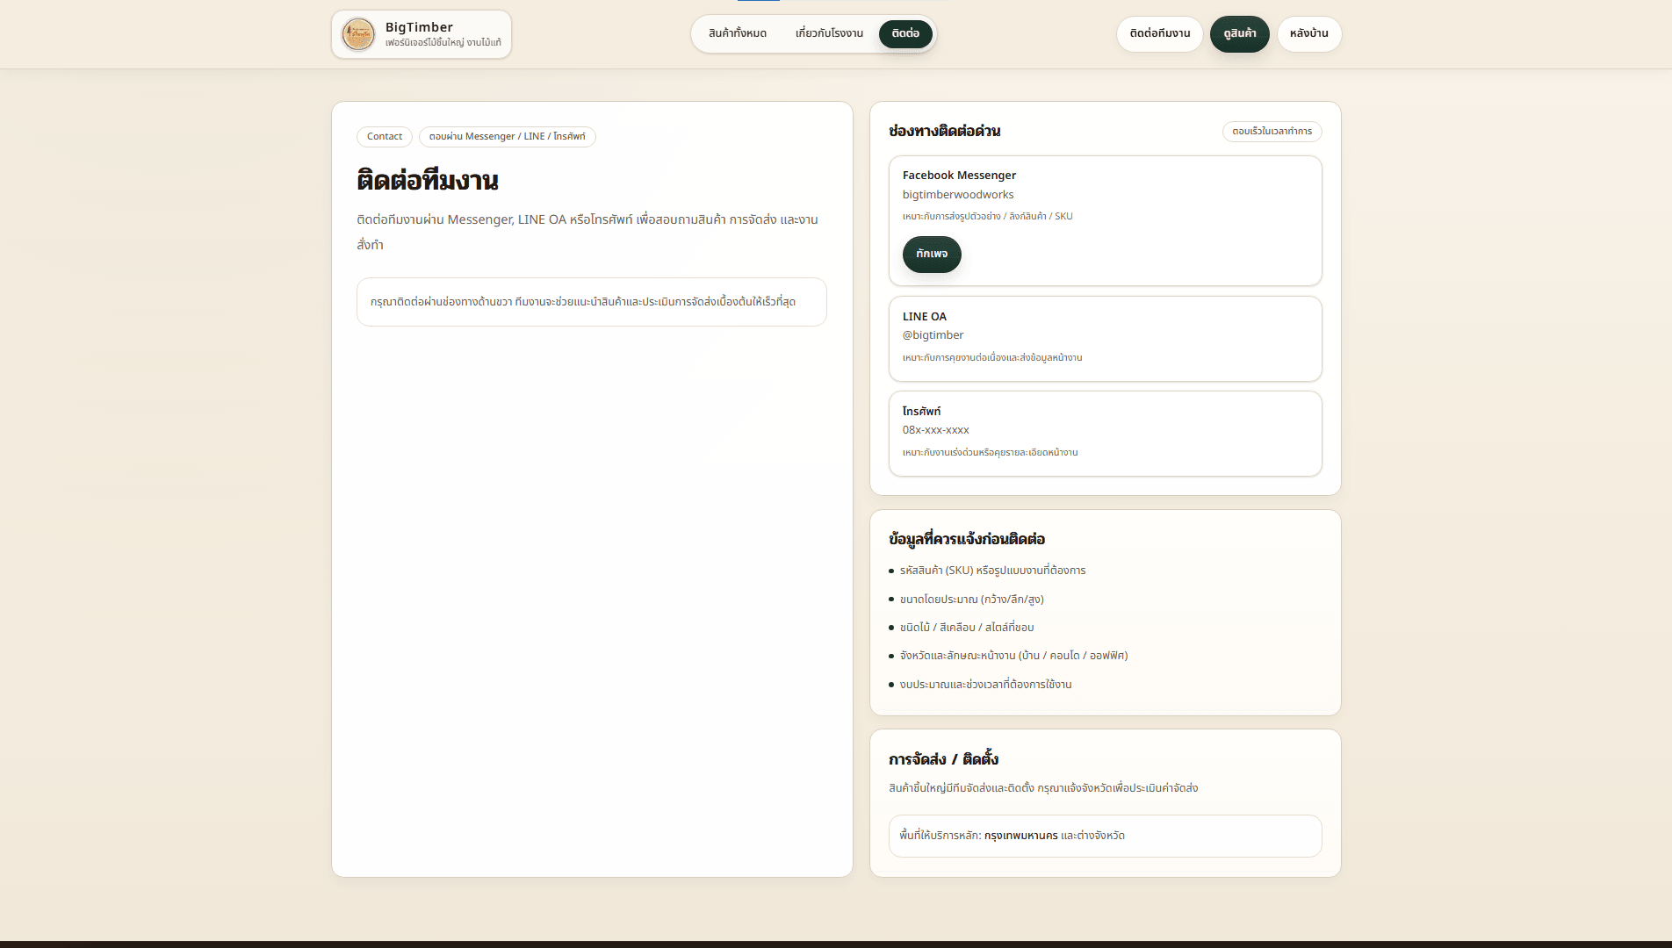This screenshot has width=1672, height=948.
Task: Click the ช่องทางติดต่อด่วน section heading
Action: 944,132
